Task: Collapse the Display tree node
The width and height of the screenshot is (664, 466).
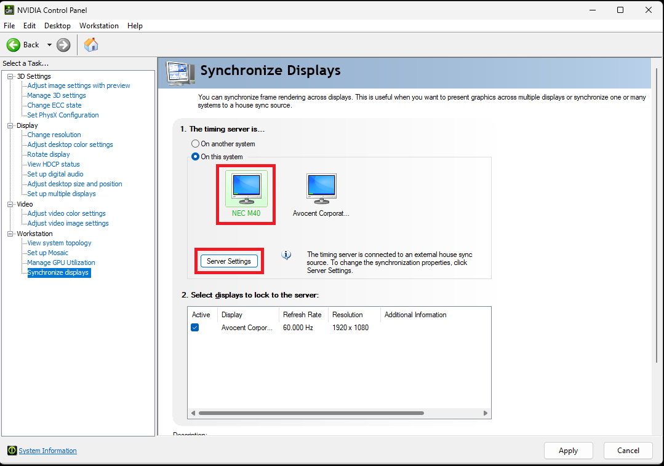Action: 10,125
